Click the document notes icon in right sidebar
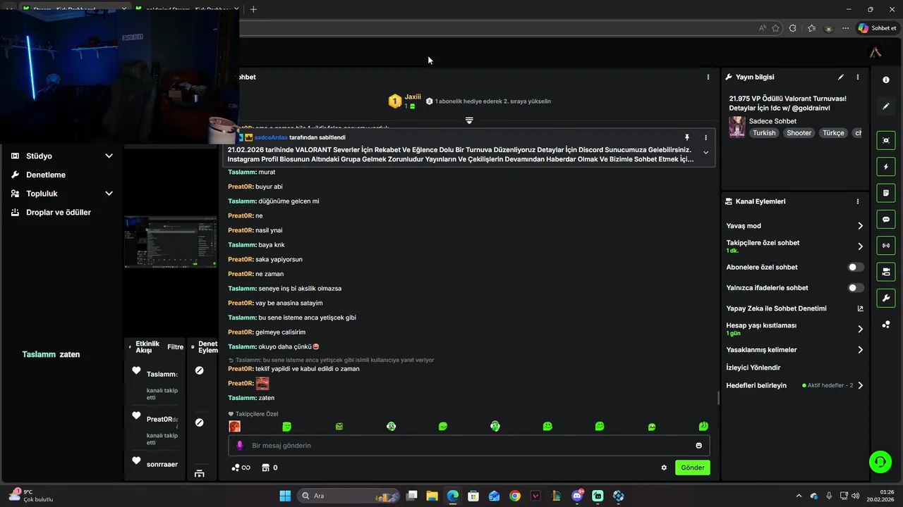Screen dimensions: 903x507 [886, 193]
